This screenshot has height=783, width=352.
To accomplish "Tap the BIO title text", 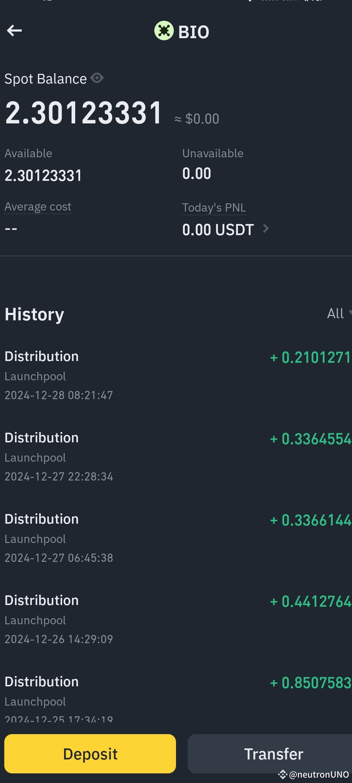I will [x=193, y=32].
